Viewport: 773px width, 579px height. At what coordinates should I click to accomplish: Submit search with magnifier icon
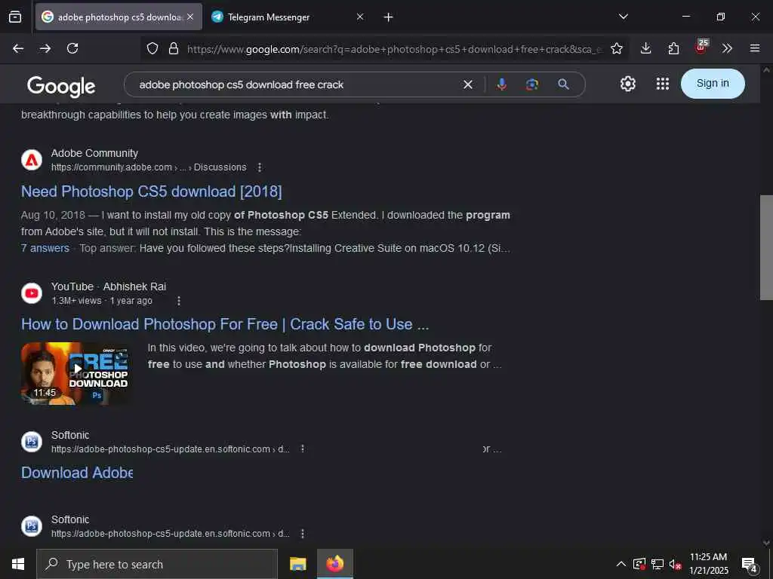coord(563,84)
